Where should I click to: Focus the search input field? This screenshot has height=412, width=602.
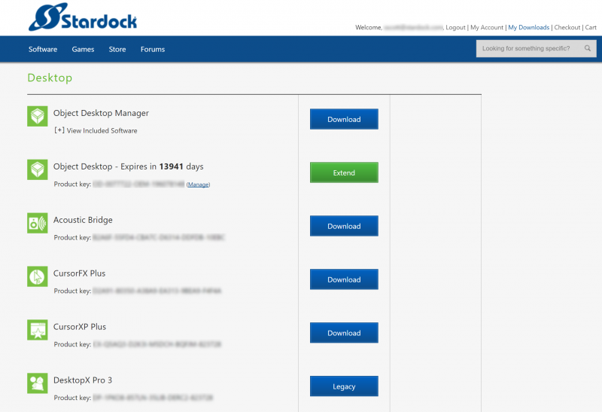click(x=531, y=49)
